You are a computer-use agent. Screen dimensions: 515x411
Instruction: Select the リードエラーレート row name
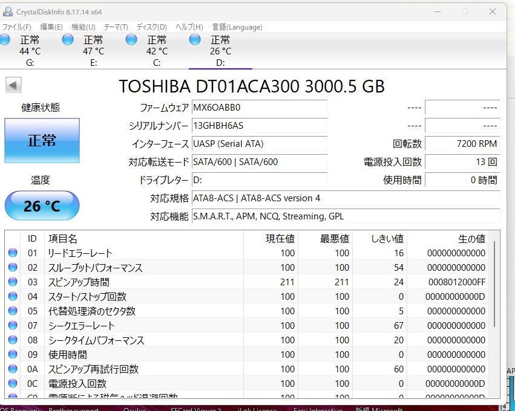[x=80, y=253]
